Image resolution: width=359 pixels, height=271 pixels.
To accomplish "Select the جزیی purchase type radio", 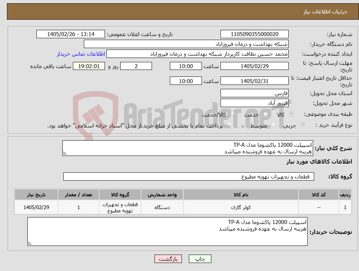I will pos(303,125).
